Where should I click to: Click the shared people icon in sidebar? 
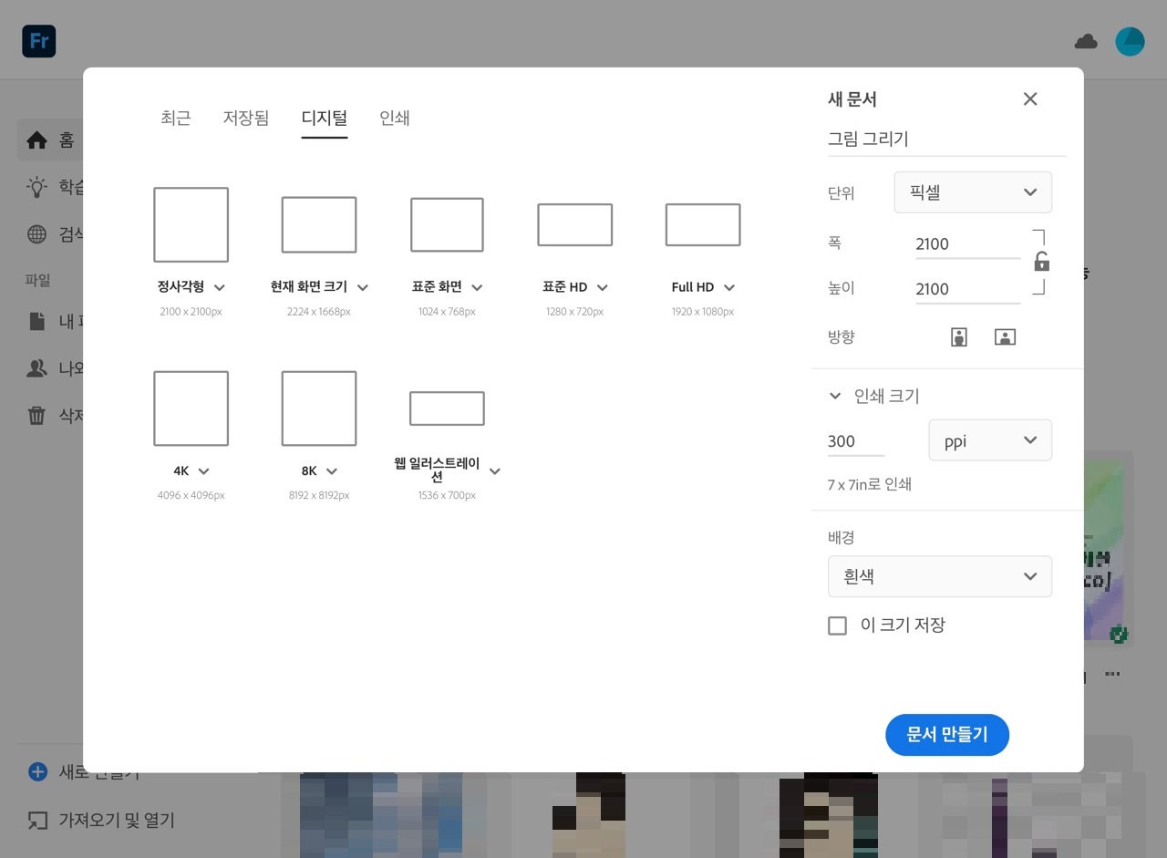coord(36,368)
